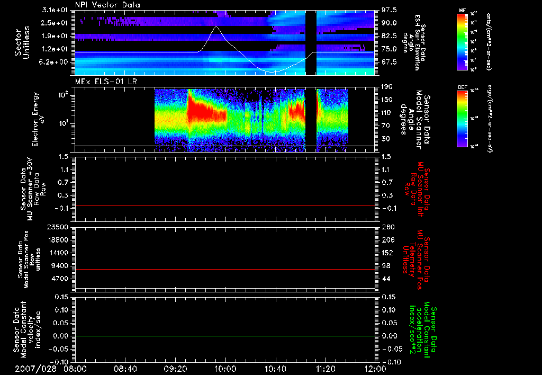Click the 2.5e+01 sector axis value
This screenshot has width=542, height=375.
[x=55, y=23]
